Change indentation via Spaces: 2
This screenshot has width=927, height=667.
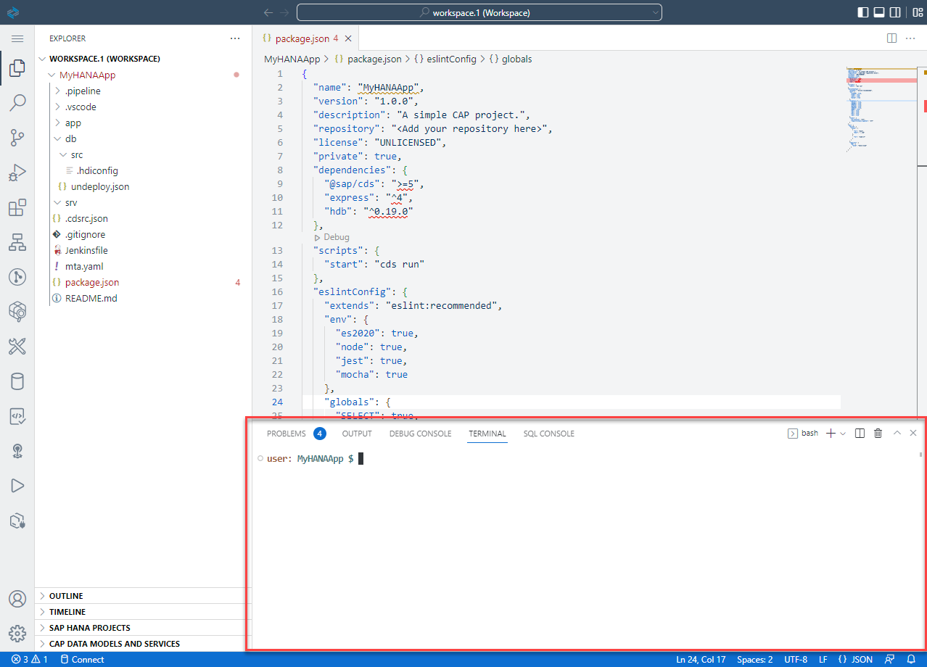point(754,659)
